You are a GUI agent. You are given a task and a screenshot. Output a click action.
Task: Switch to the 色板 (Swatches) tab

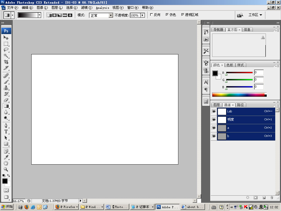(x=230, y=65)
